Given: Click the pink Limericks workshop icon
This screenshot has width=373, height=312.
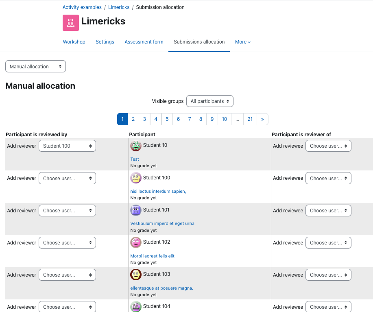Looking at the screenshot, I should point(71,23).
